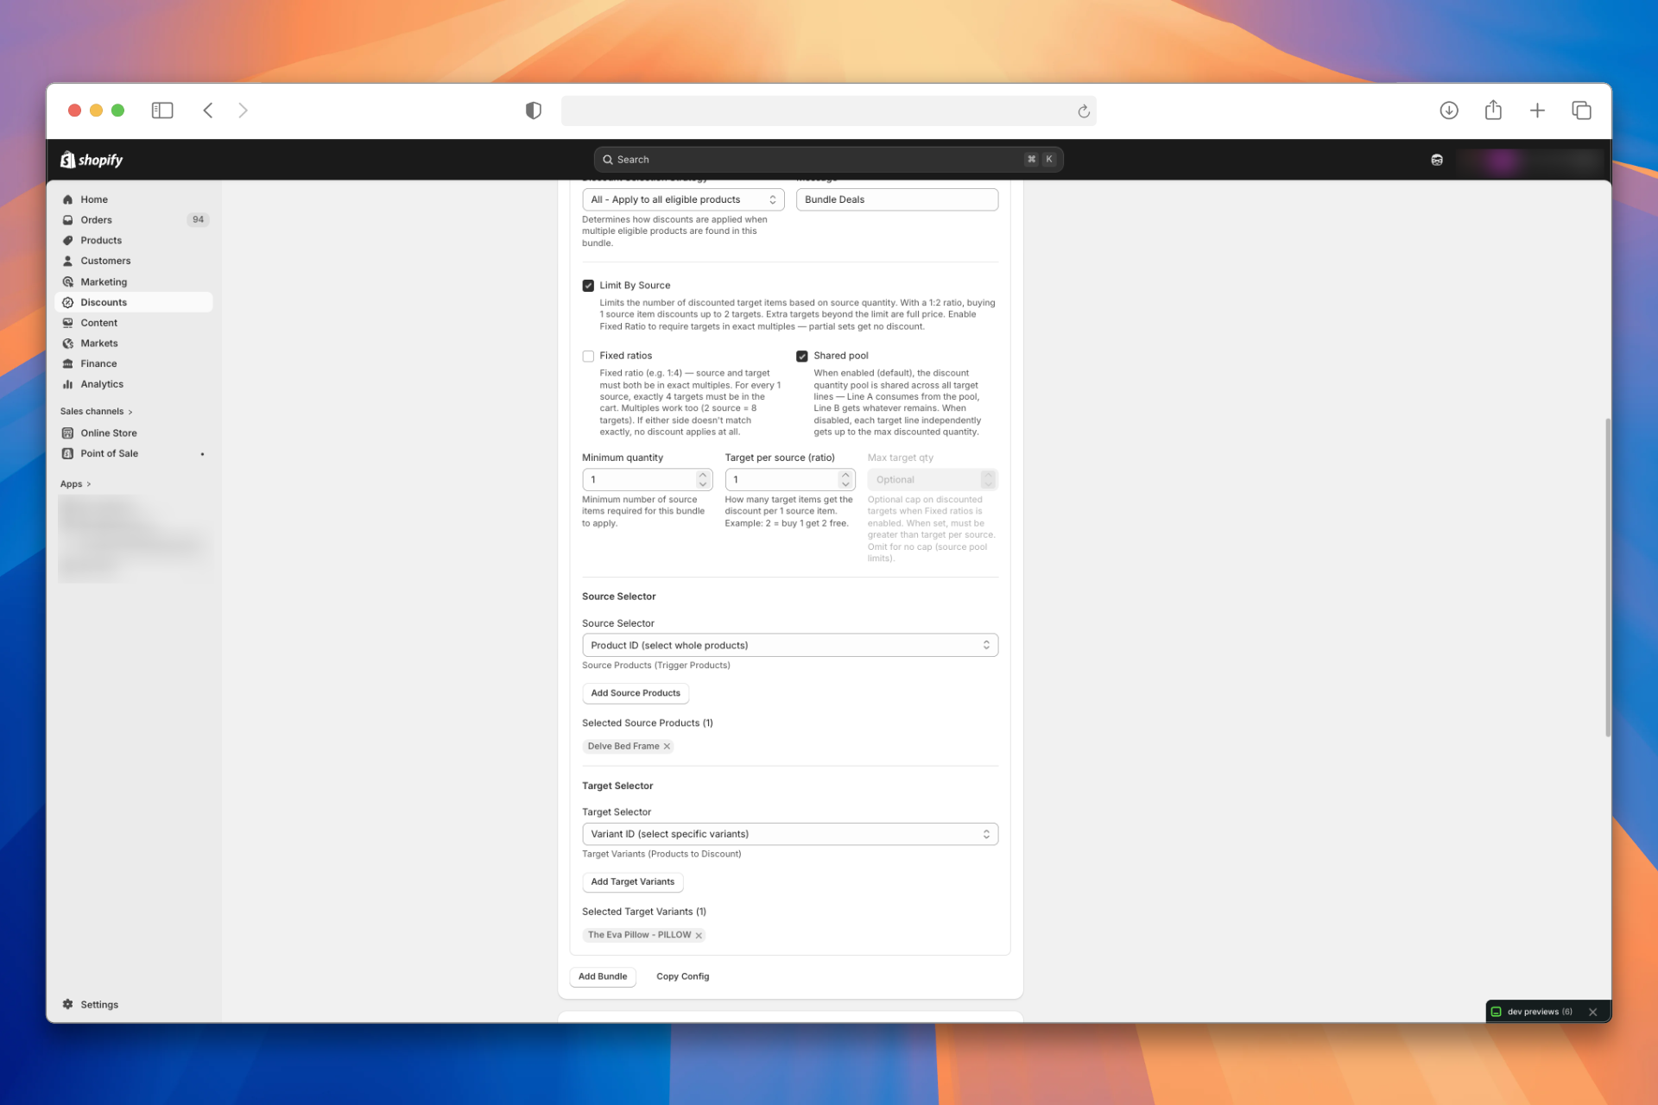This screenshot has height=1105, width=1658.
Task: Open the Discounts section in sidebar
Action: coord(104,301)
